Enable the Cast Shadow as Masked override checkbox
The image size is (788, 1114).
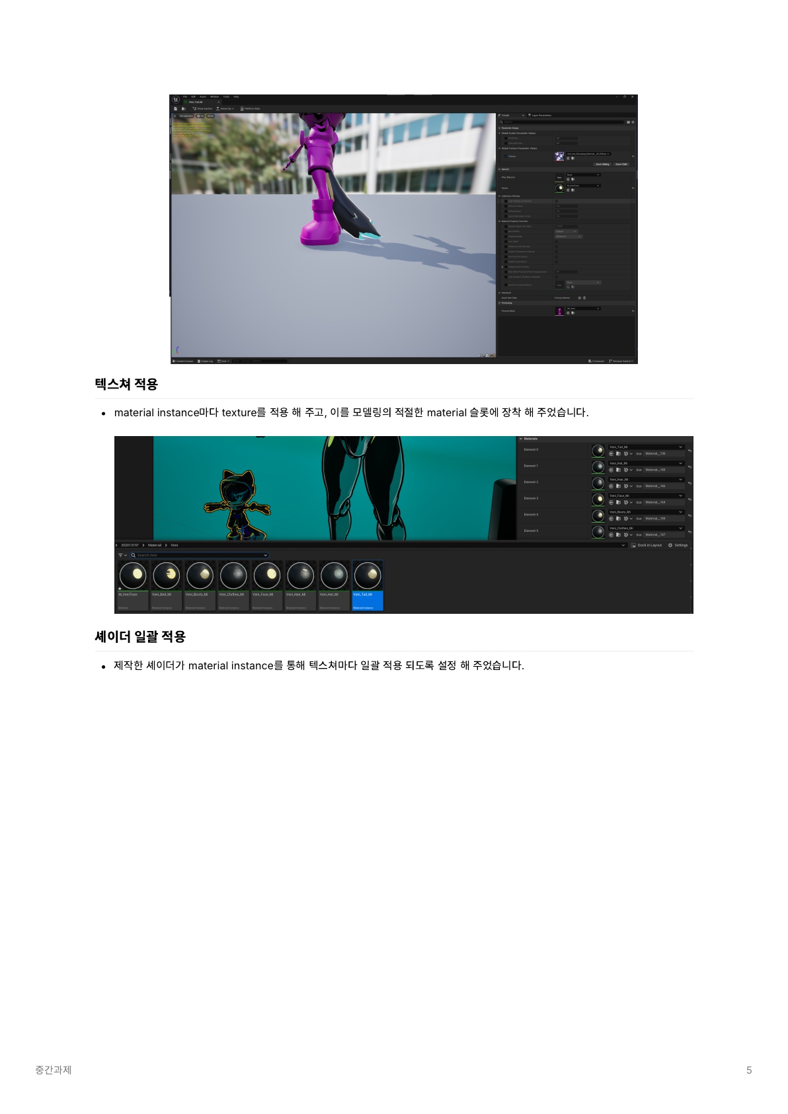(x=506, y=201)
